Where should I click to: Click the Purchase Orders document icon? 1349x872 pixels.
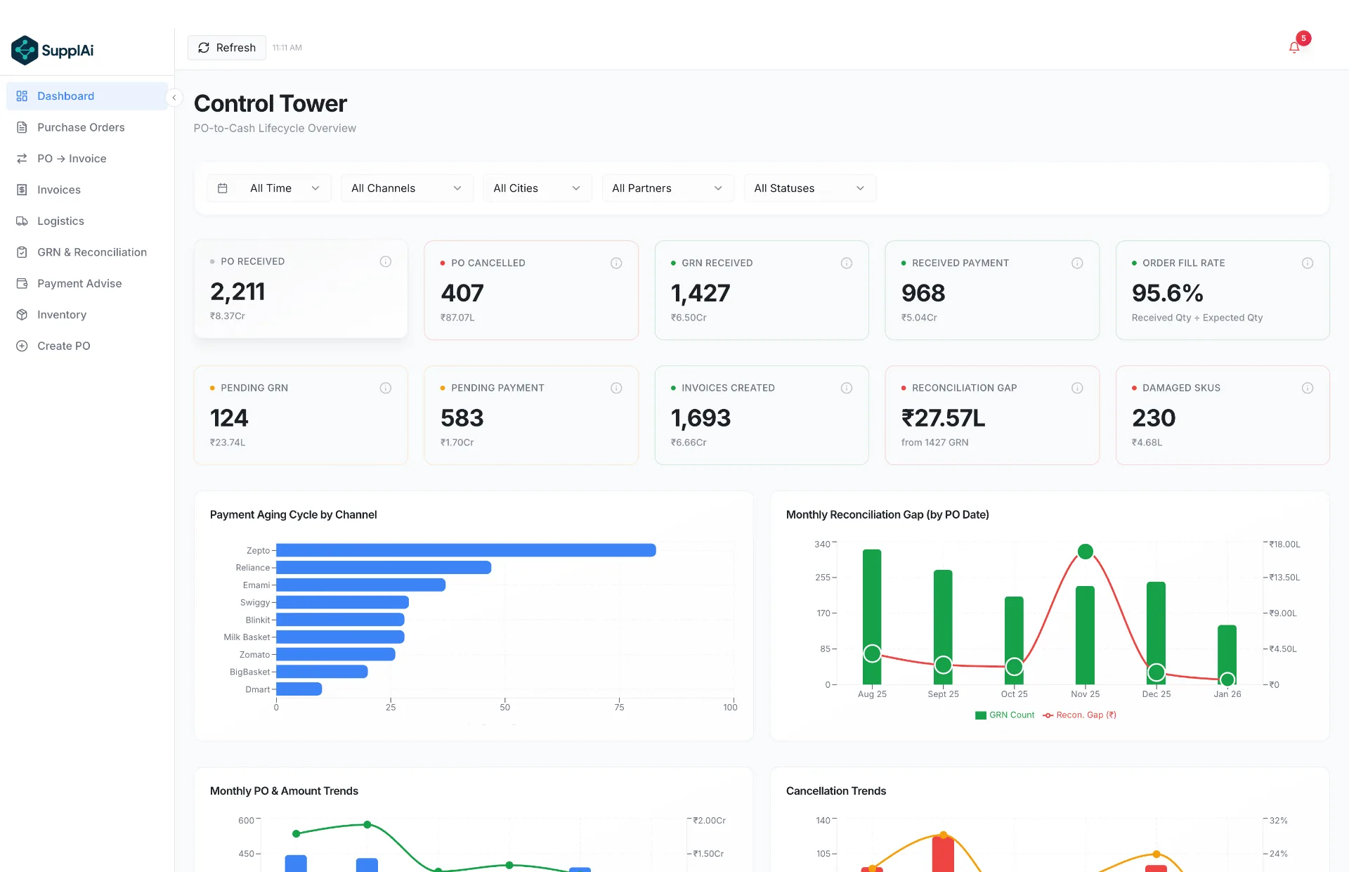click(x=22, y=127)
